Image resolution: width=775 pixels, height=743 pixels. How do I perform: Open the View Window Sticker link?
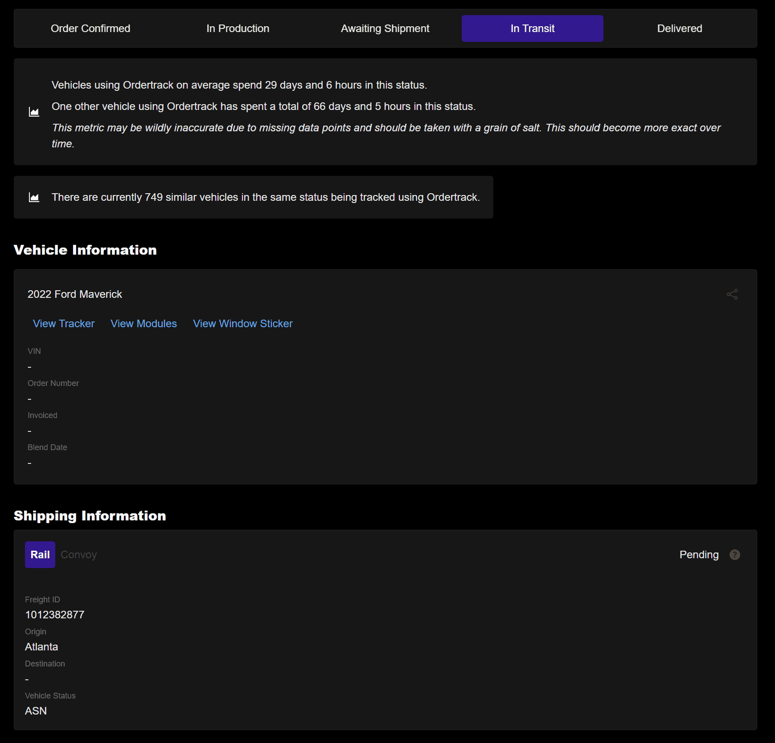pos(243,324)
